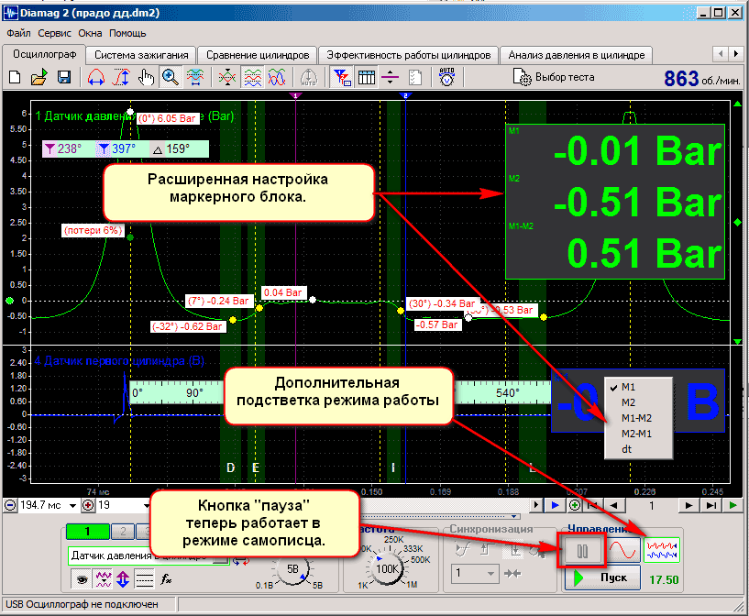
Task: Click the green play arrow in frame navigation
Action: [x=732, y=505]
